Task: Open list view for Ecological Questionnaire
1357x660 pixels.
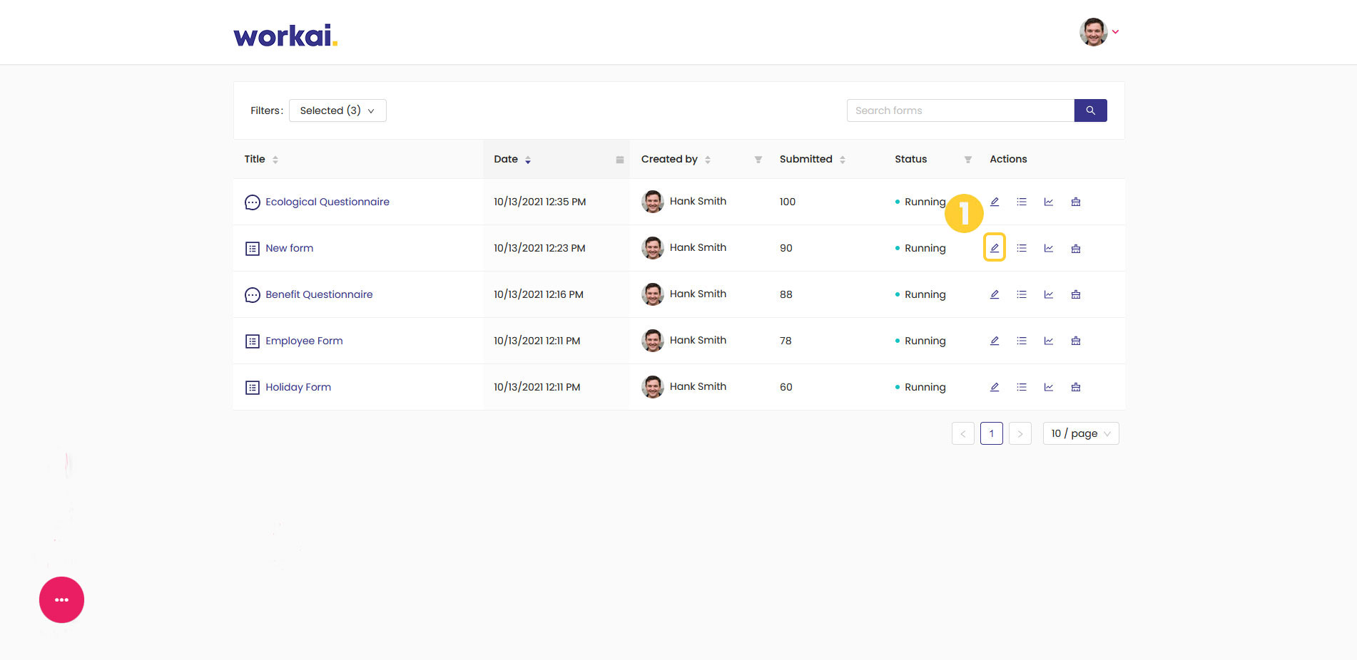Action: [1022, 202]
